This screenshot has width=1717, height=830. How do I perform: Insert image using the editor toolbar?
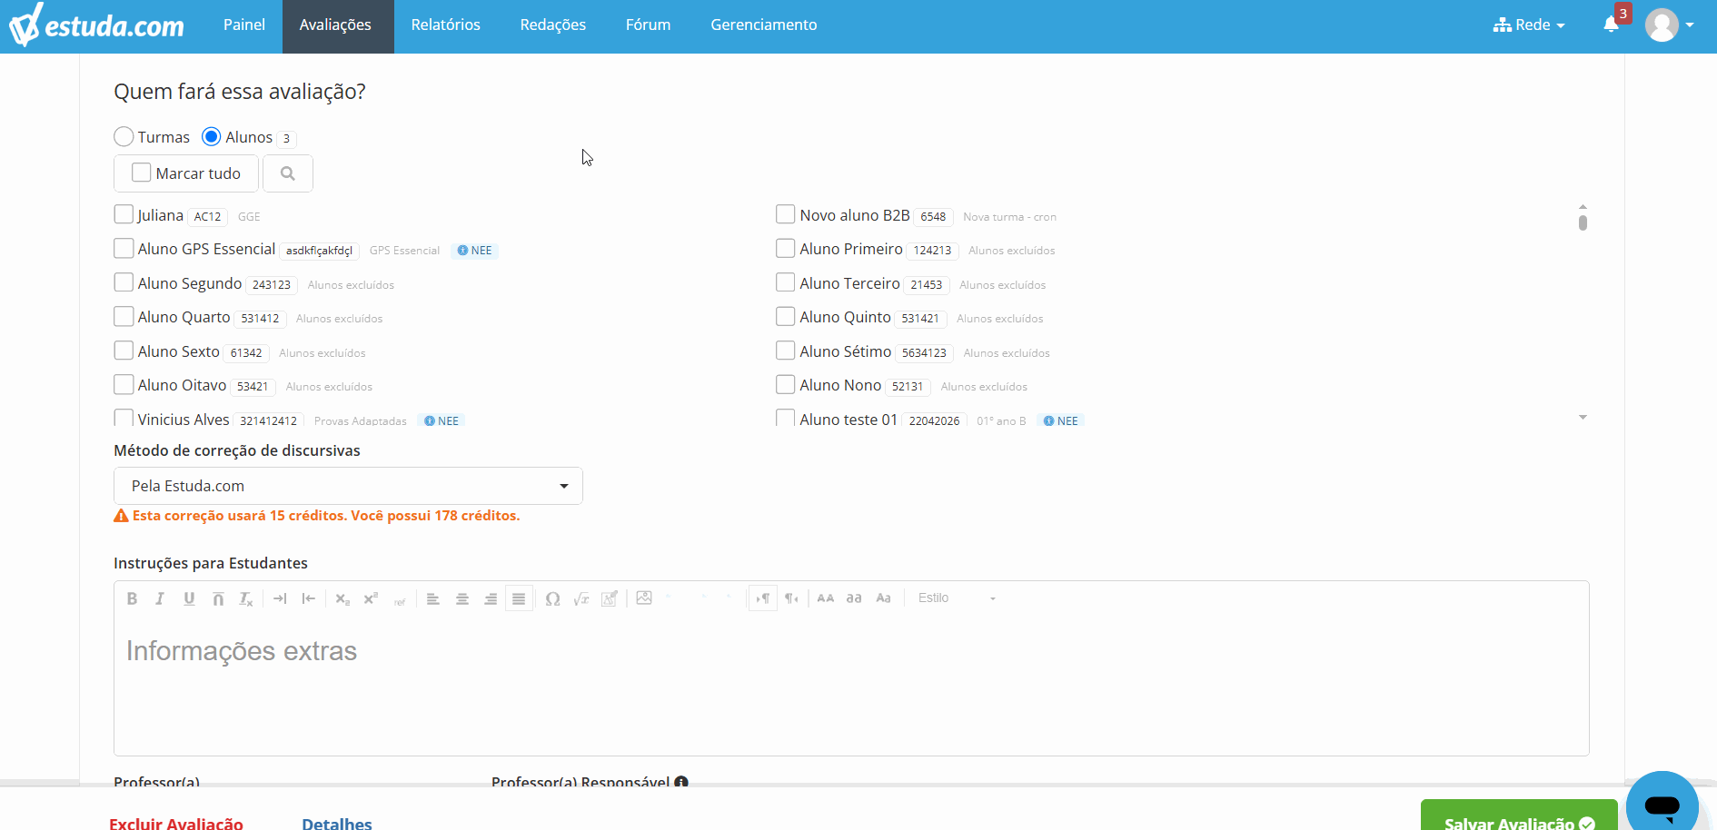click(644, 598)
